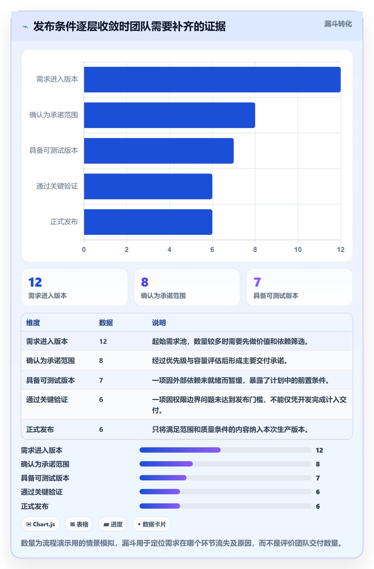Click the 说明 table column header
Image resolution: width=374 pixels, height=569 pixels.
[159, 323]
